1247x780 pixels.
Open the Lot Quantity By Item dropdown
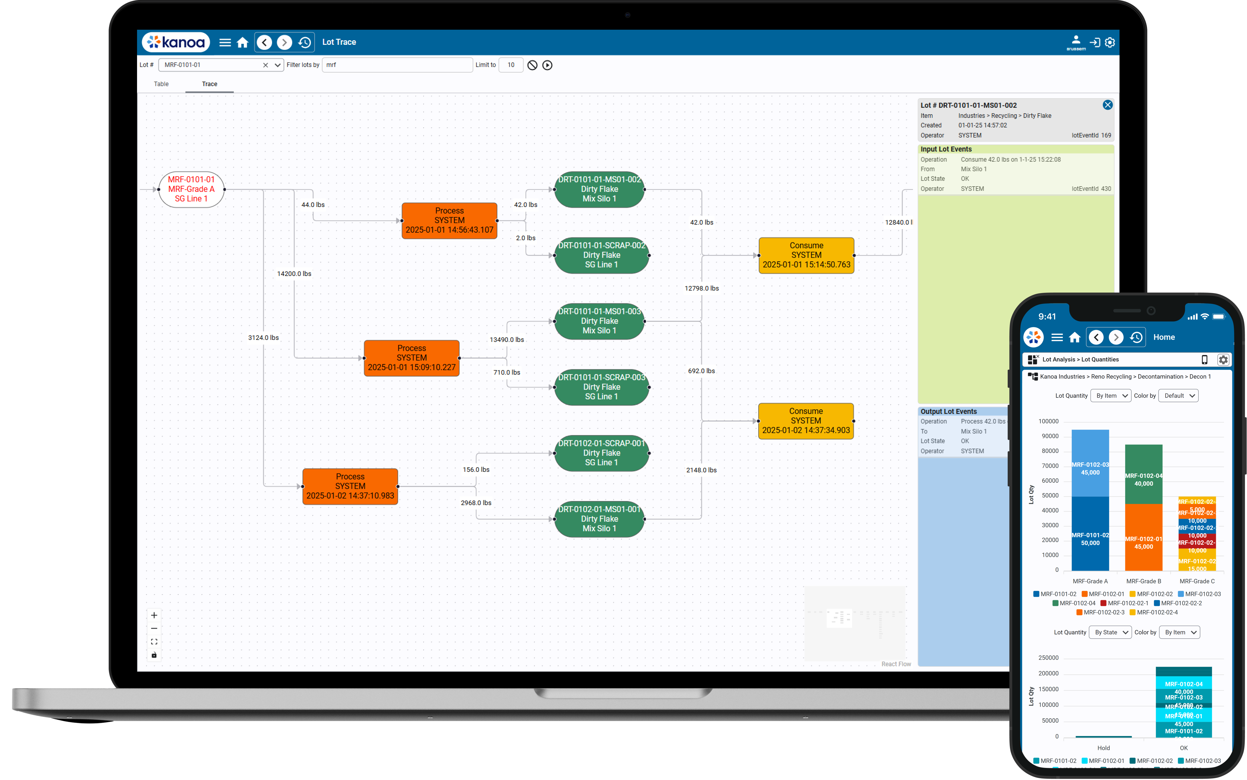(x=1111, y=396)
